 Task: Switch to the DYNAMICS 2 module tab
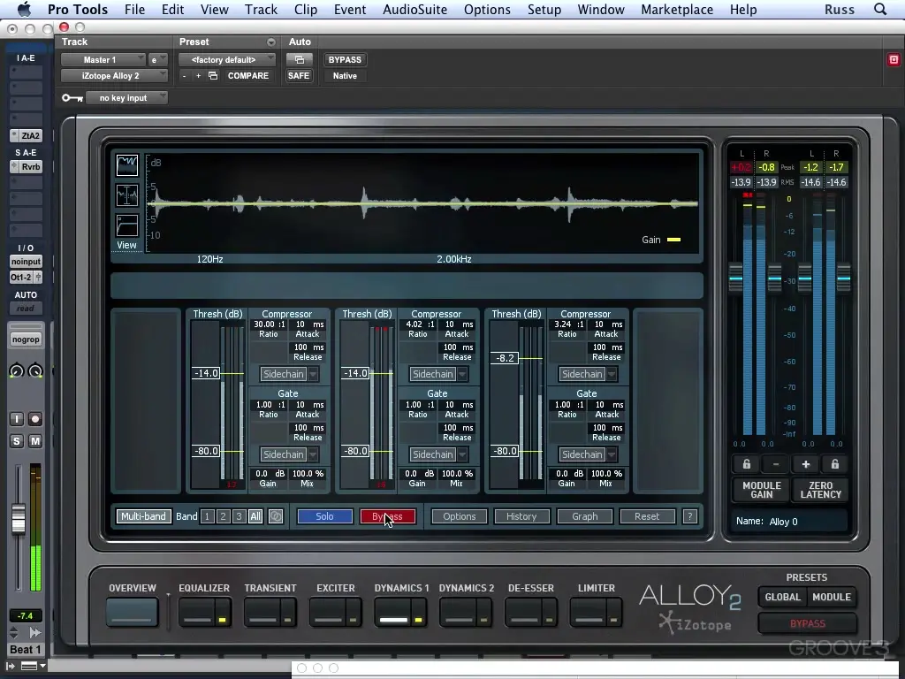466,612
